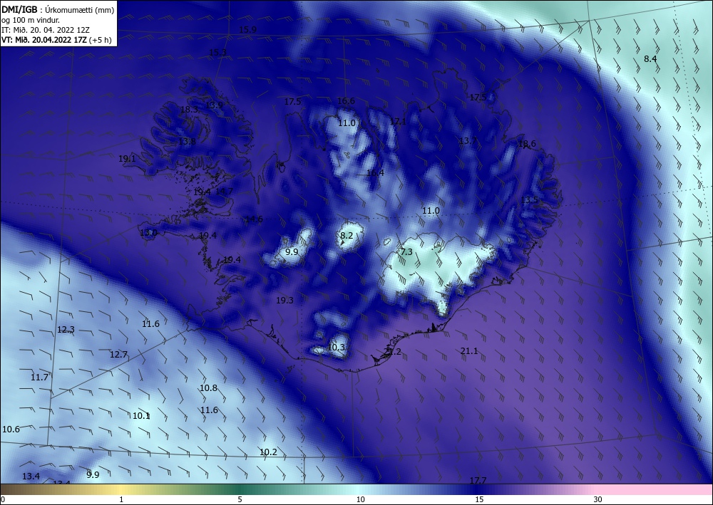
Task: Click the 5 label on the color scale
Action: (240, 499)
